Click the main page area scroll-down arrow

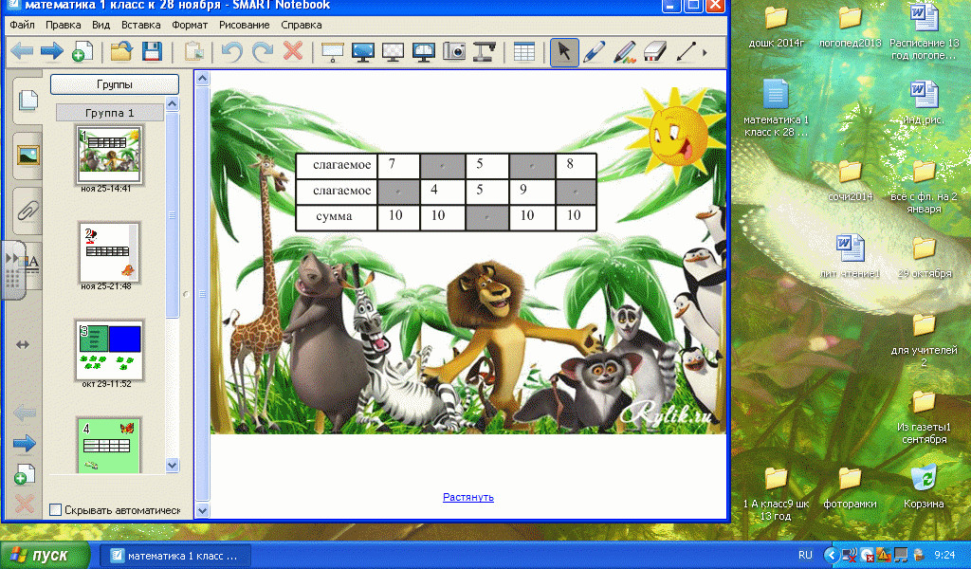click(x=202, y=511)
